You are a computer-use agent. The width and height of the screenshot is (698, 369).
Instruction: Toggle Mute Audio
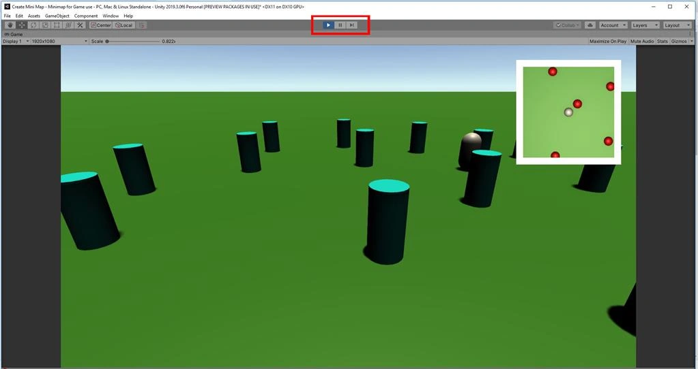coord(642,42)
